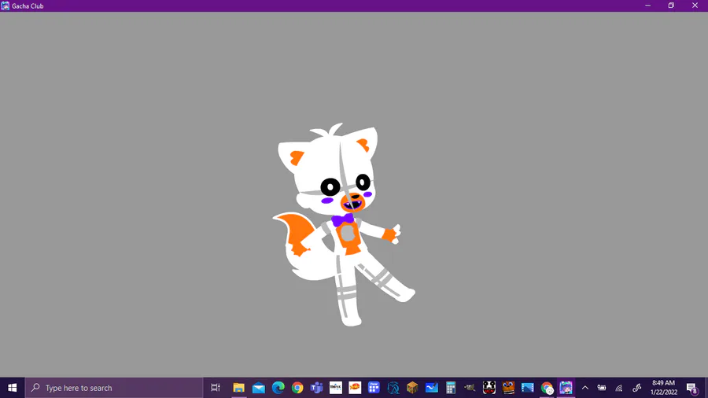The width and height of the screenshot is (708, 398).
Task: Open the black-and-white bear game icon in taskbar
Action: point(489,388)
